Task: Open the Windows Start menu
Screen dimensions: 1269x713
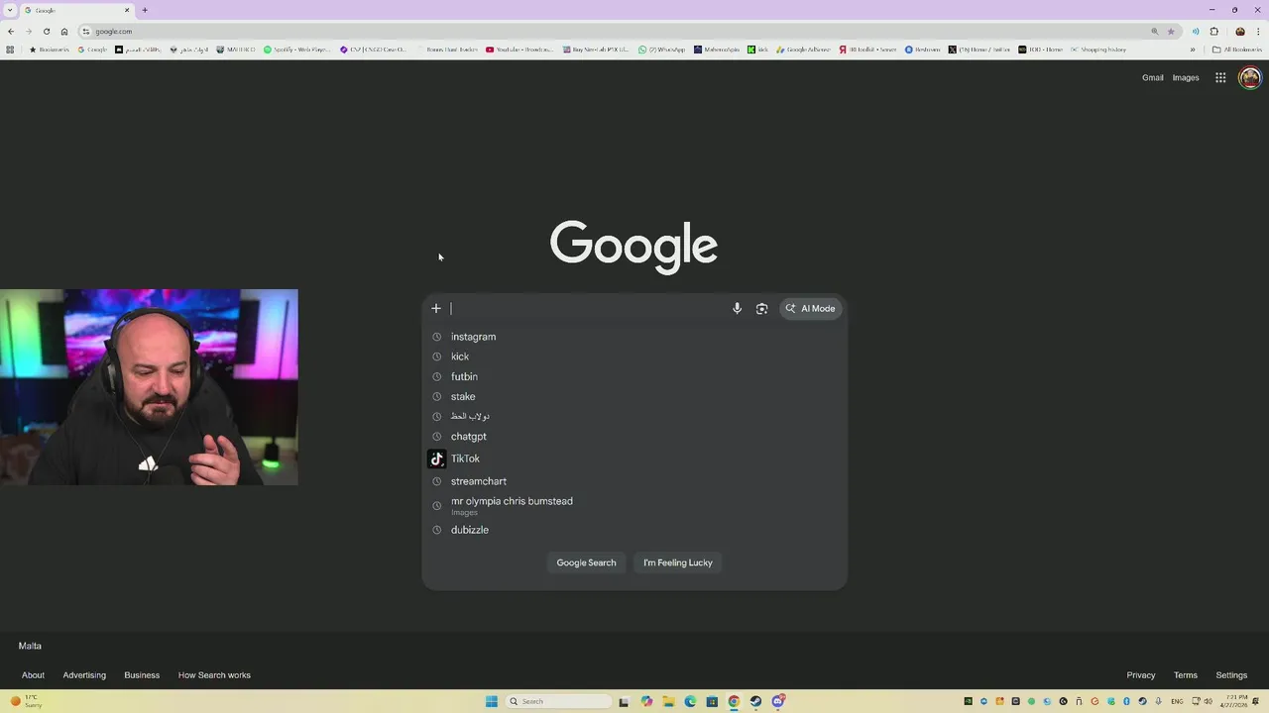Action: click(492, 701)
